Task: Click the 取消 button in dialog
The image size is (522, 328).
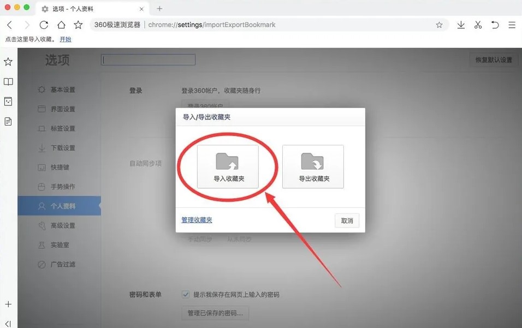Action: coord(347,220)
